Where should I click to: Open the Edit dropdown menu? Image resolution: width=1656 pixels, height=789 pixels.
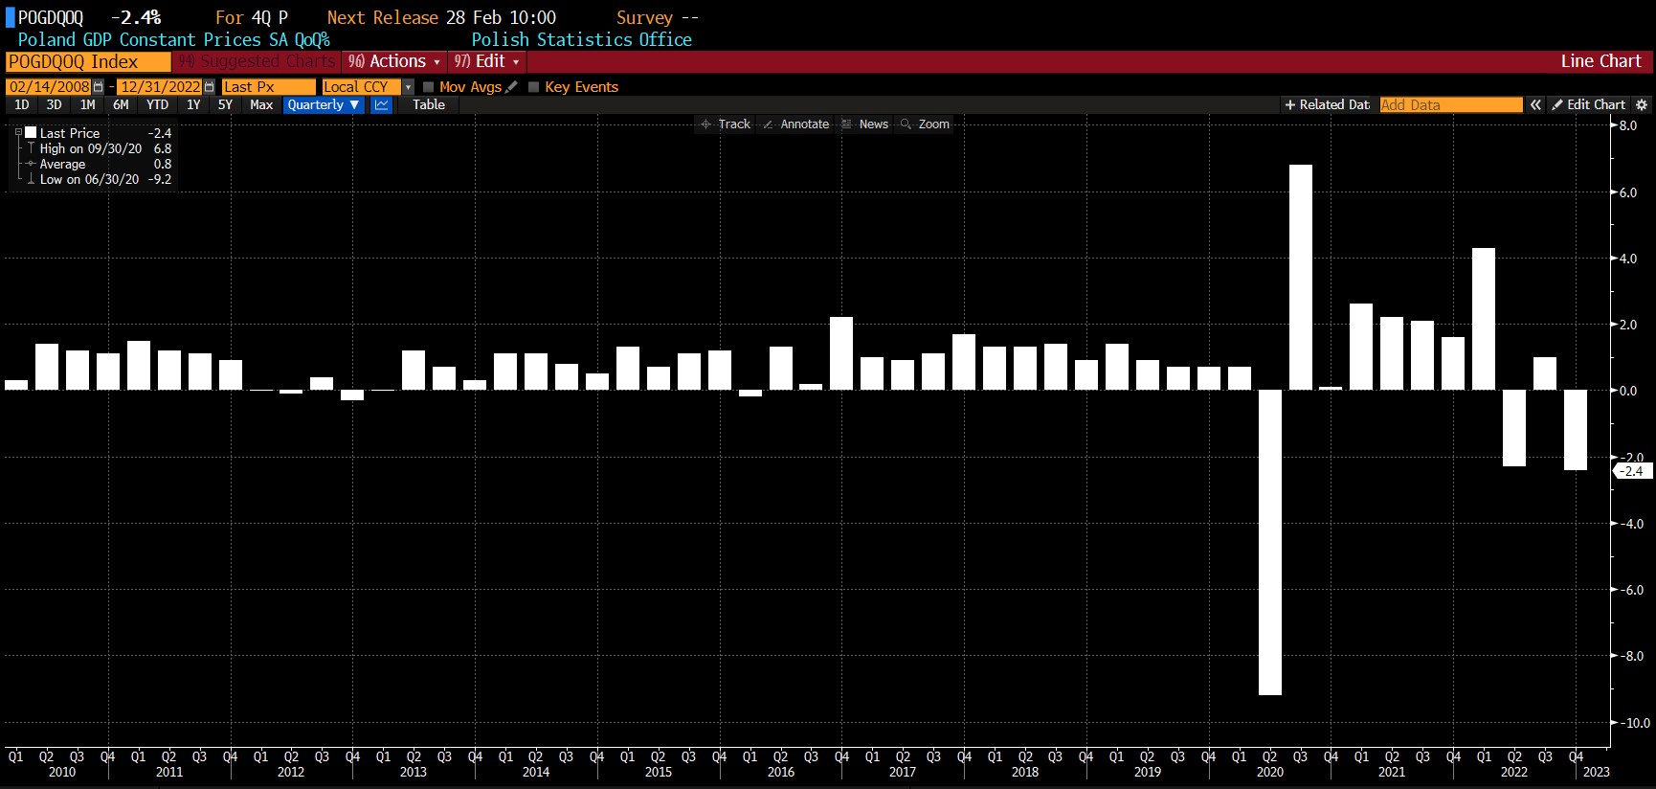click(x=486, y=62)
